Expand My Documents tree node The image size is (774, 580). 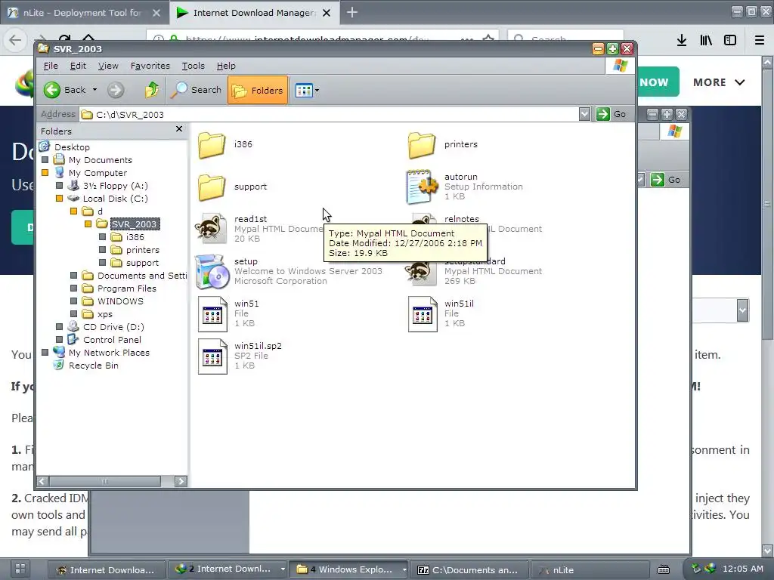pos(45,160)
